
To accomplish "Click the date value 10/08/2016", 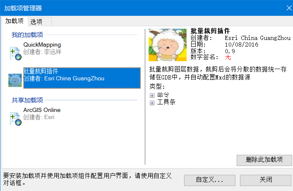I will (241, 45).
